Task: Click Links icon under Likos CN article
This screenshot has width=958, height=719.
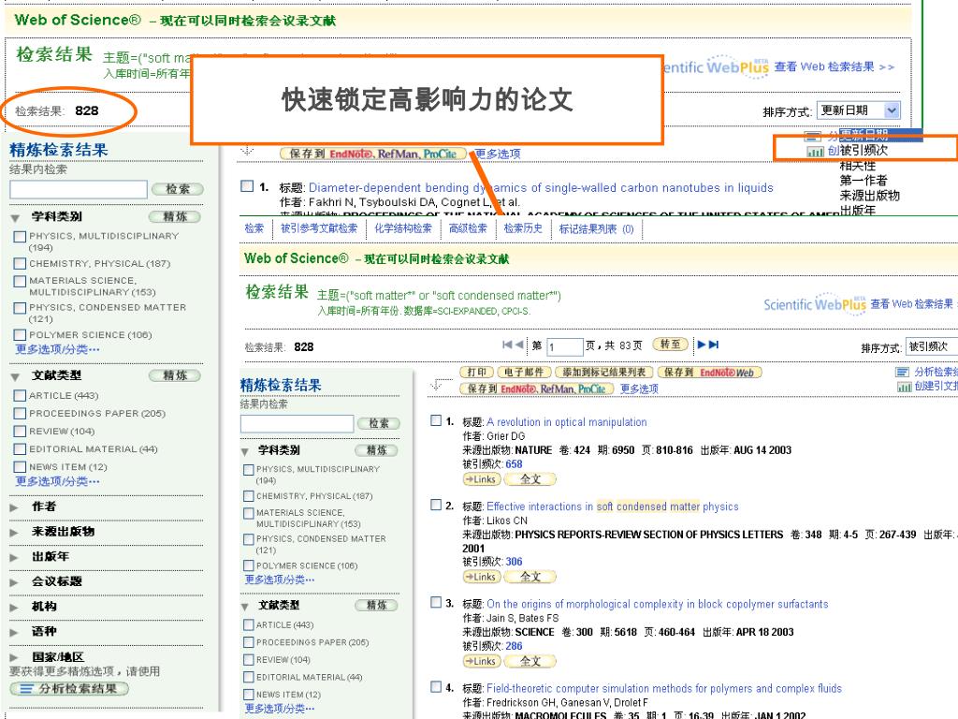Action: coord(481,577)
